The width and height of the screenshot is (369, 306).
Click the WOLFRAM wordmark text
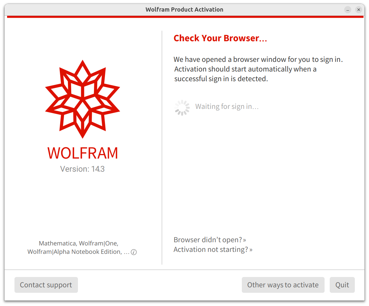tap(83, 153)
